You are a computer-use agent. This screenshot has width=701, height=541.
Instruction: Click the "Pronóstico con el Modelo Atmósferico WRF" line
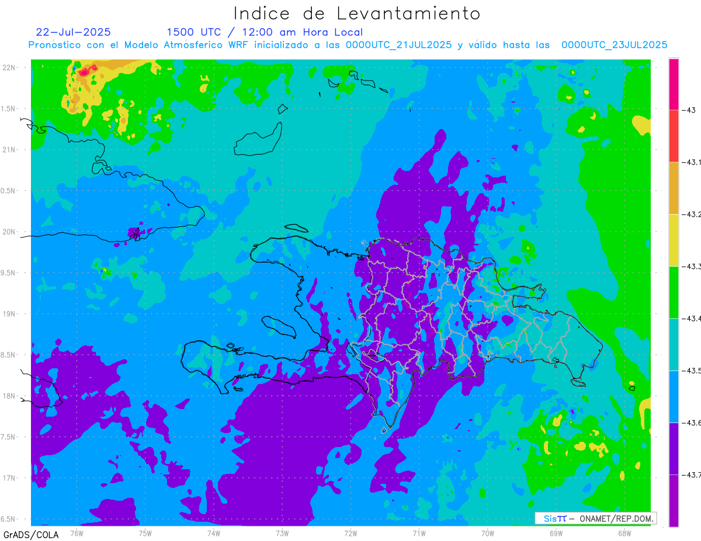348,45
